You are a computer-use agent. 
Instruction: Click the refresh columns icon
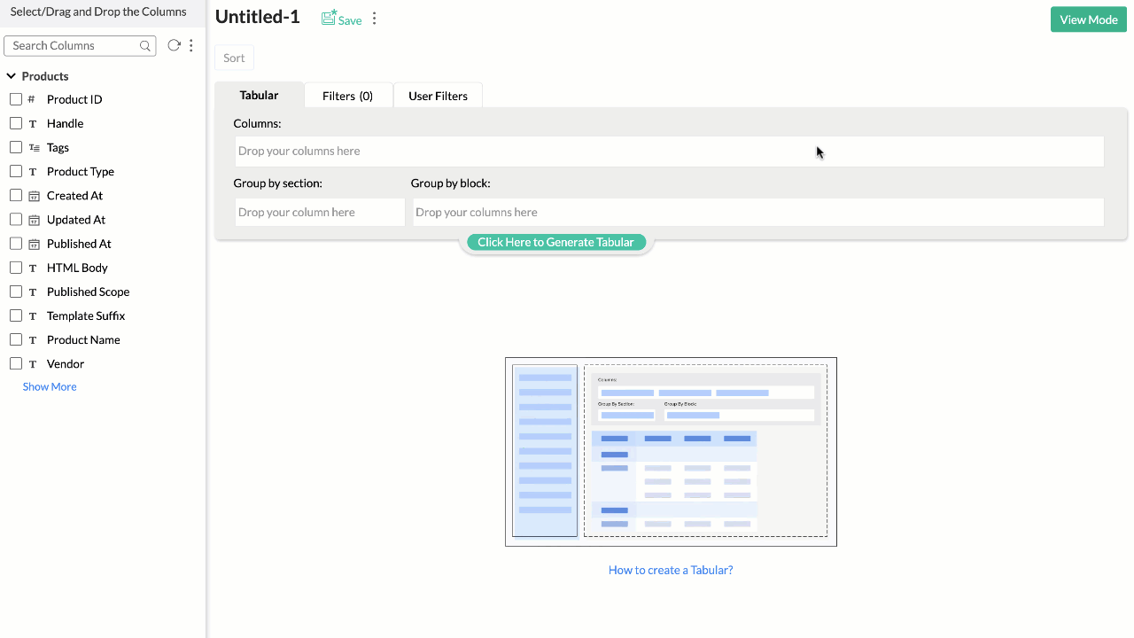pos(174,45)
